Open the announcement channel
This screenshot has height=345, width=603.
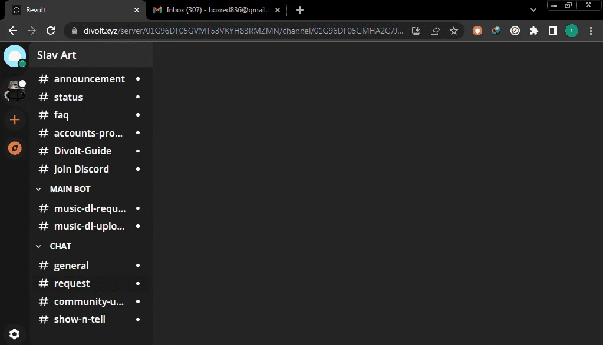pyautogui.click(x=91, y=79)
